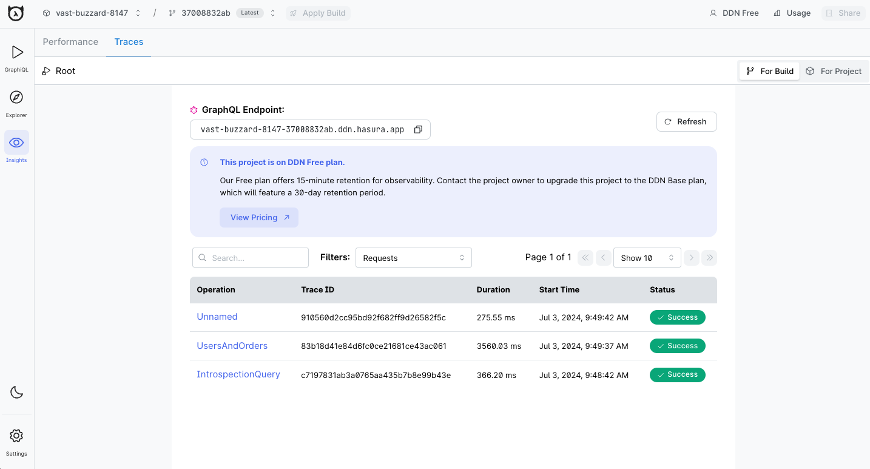Image resolution: width=870 pixels, height=469 pixels.
Task: Click the Start Time column header
Action: click(559, 289)
